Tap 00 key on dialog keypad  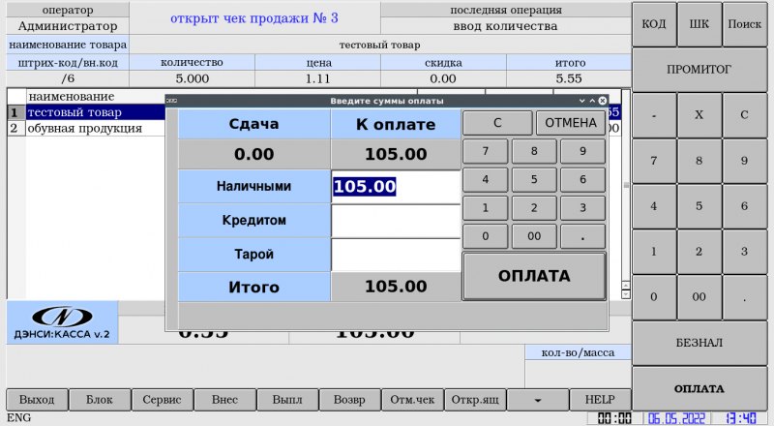click(534, 236)
